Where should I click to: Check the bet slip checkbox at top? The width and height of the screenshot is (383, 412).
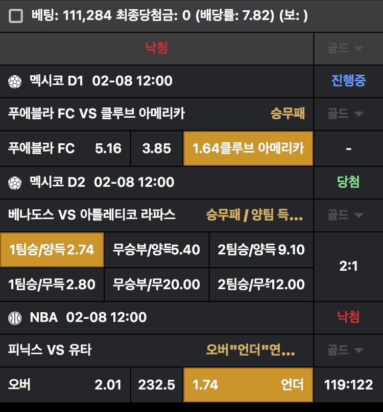point(16,16)
